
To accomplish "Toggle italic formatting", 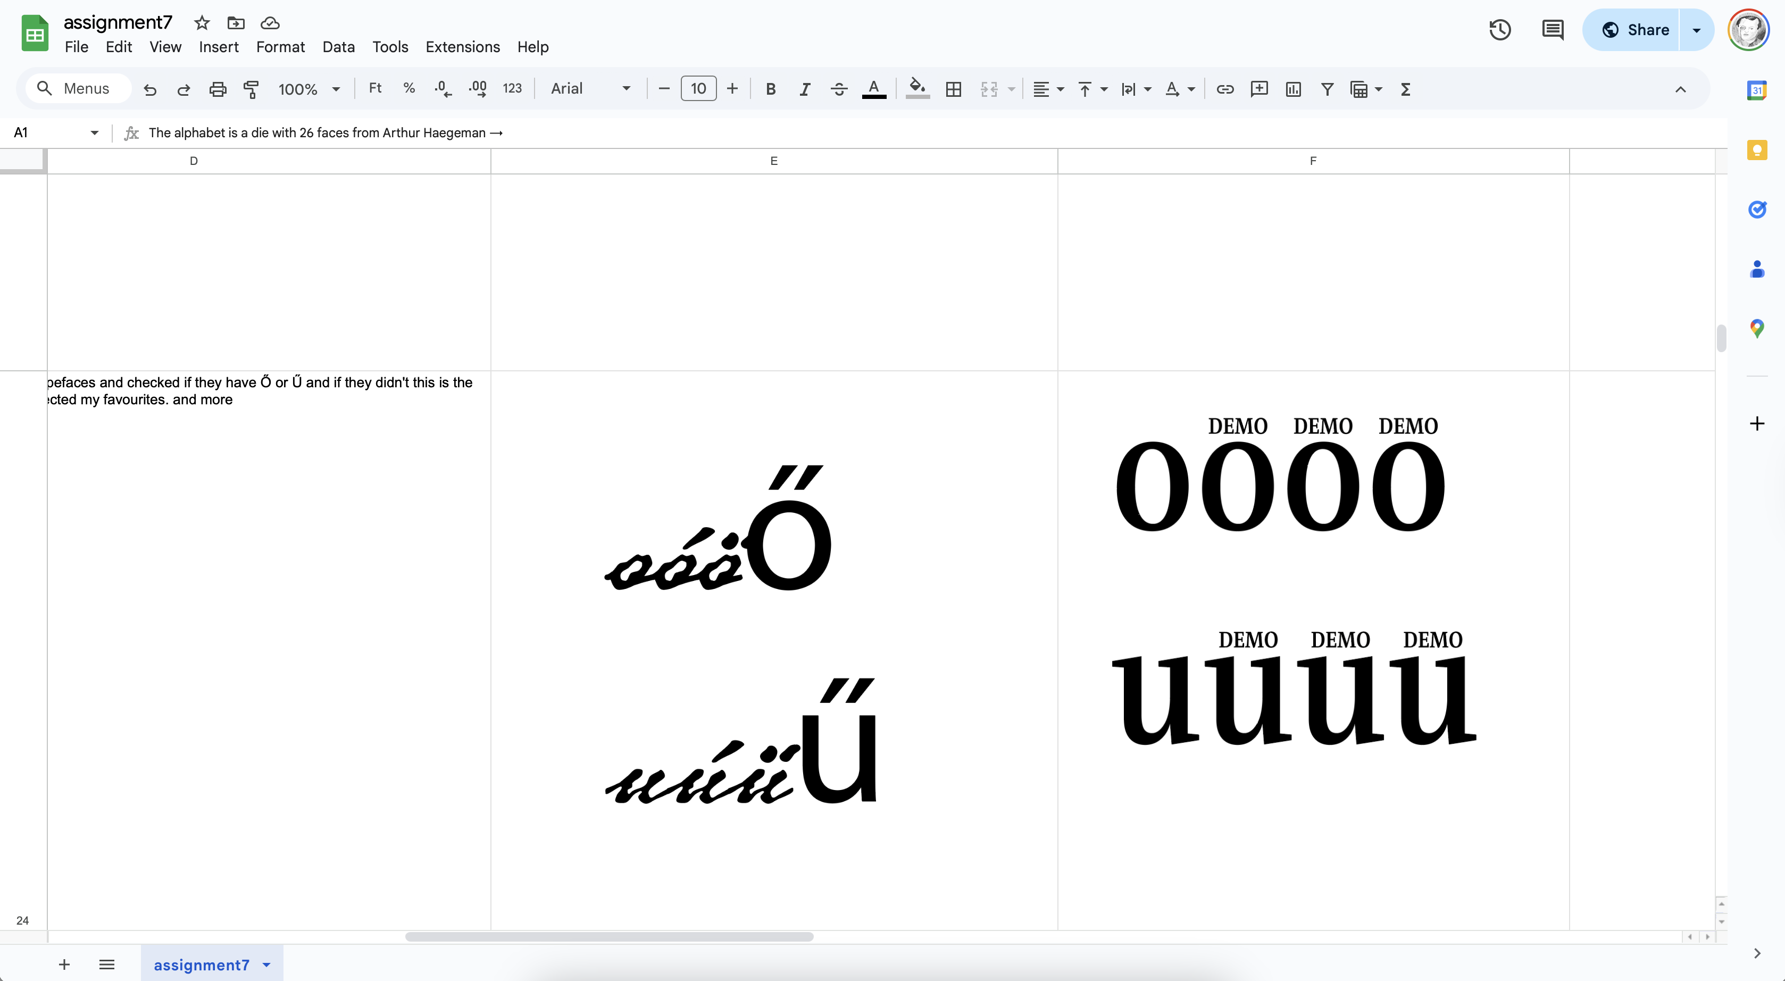I will pos(804,89).
